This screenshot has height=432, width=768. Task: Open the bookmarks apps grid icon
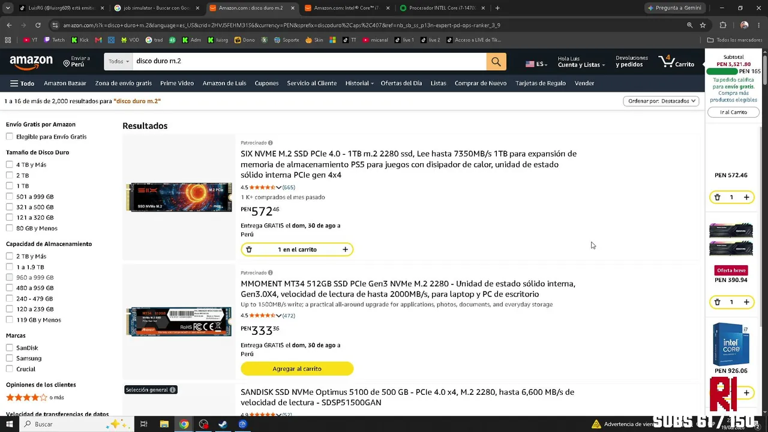pyautogui.click(x=8, y=40)
